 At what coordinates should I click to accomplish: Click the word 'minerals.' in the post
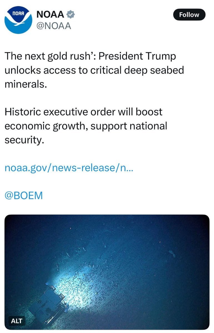[24, 84]
